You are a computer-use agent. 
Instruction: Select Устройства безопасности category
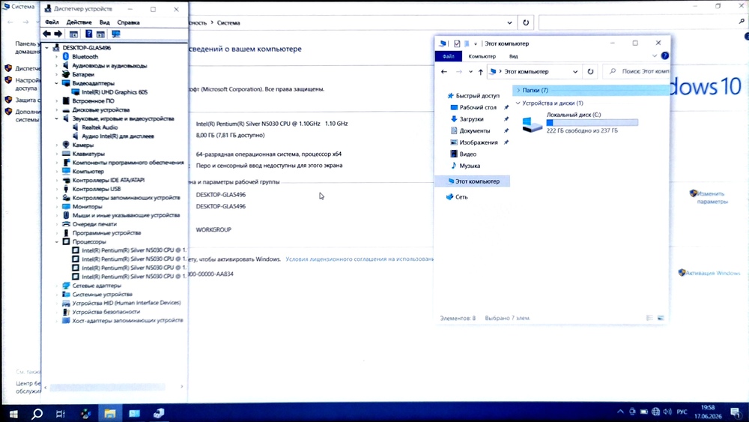106,312
